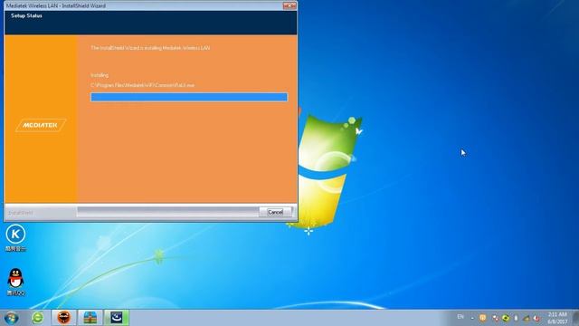Open the blue K desktop shortcut
The image size is (579, 326).
15,237
